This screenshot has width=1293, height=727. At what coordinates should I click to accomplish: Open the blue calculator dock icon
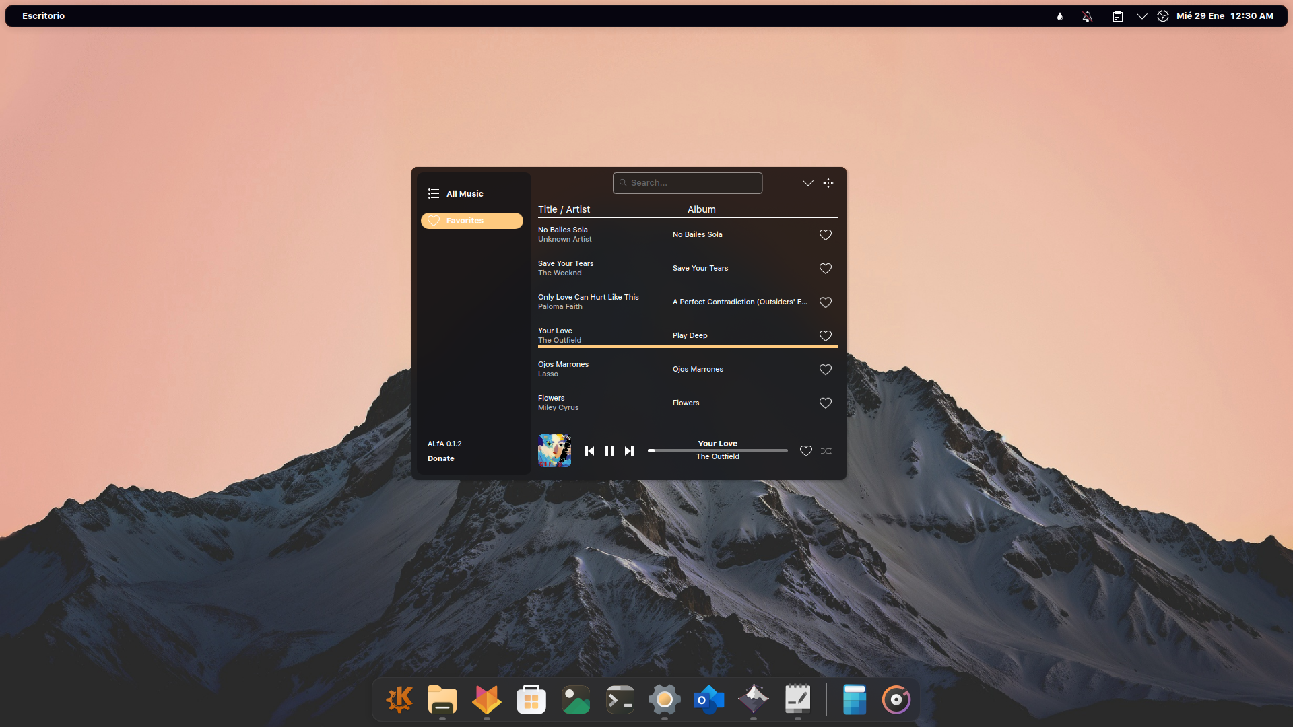click(x=855, y=700)
